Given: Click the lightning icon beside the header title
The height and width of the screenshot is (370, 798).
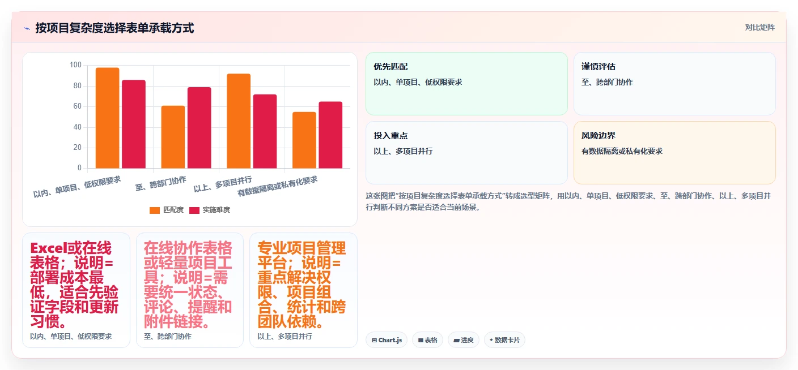Looking at the screenshot, I should [27, 28].
